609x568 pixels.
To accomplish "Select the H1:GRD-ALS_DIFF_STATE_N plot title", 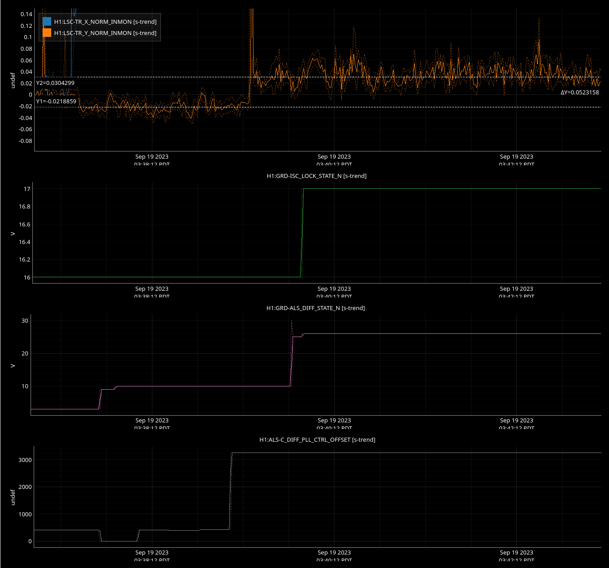I will point(316,308).
